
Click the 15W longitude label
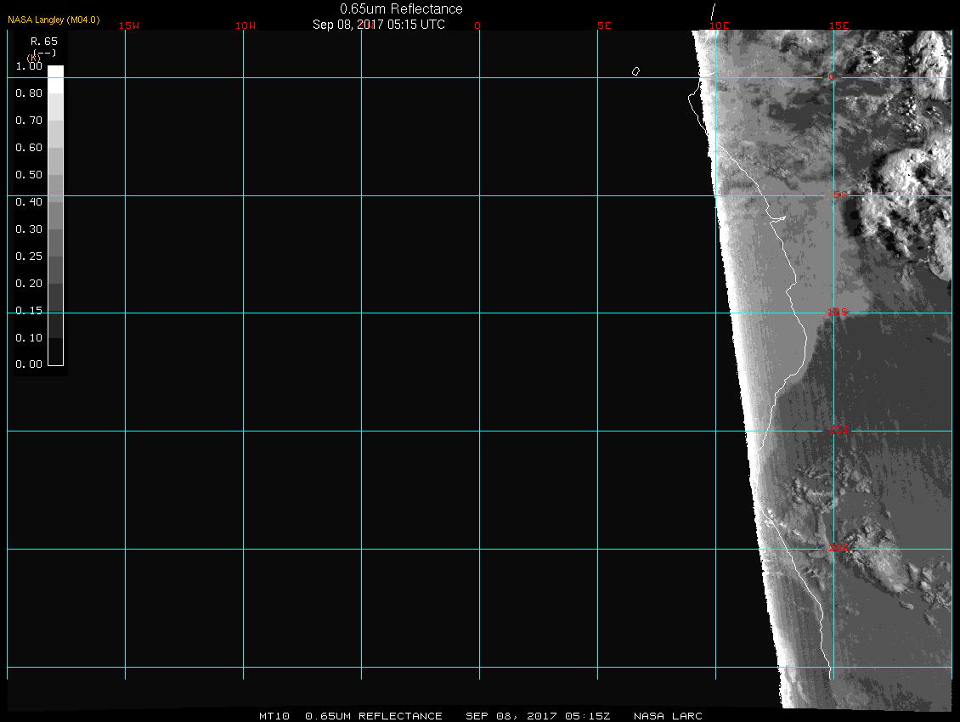click(129, 25)
